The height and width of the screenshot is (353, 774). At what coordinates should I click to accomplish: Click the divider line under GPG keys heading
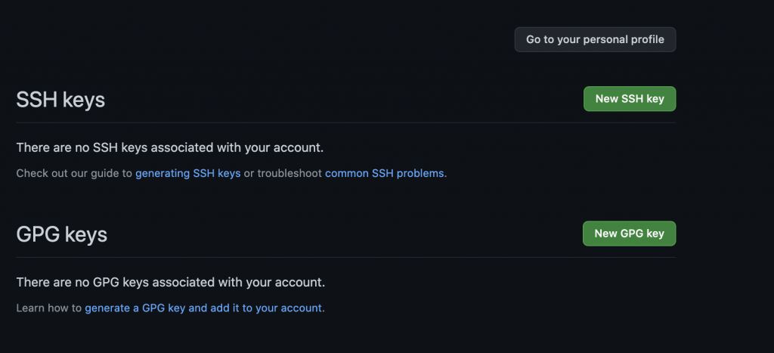click(x=345, y=257)
